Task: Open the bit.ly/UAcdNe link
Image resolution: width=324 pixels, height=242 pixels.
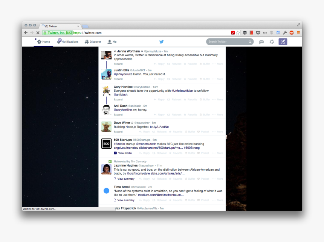Action: (x=159, y=127)
